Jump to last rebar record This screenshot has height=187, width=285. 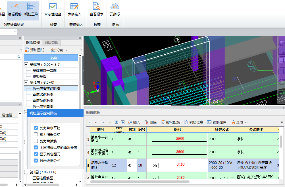click(x=109, y=122)
